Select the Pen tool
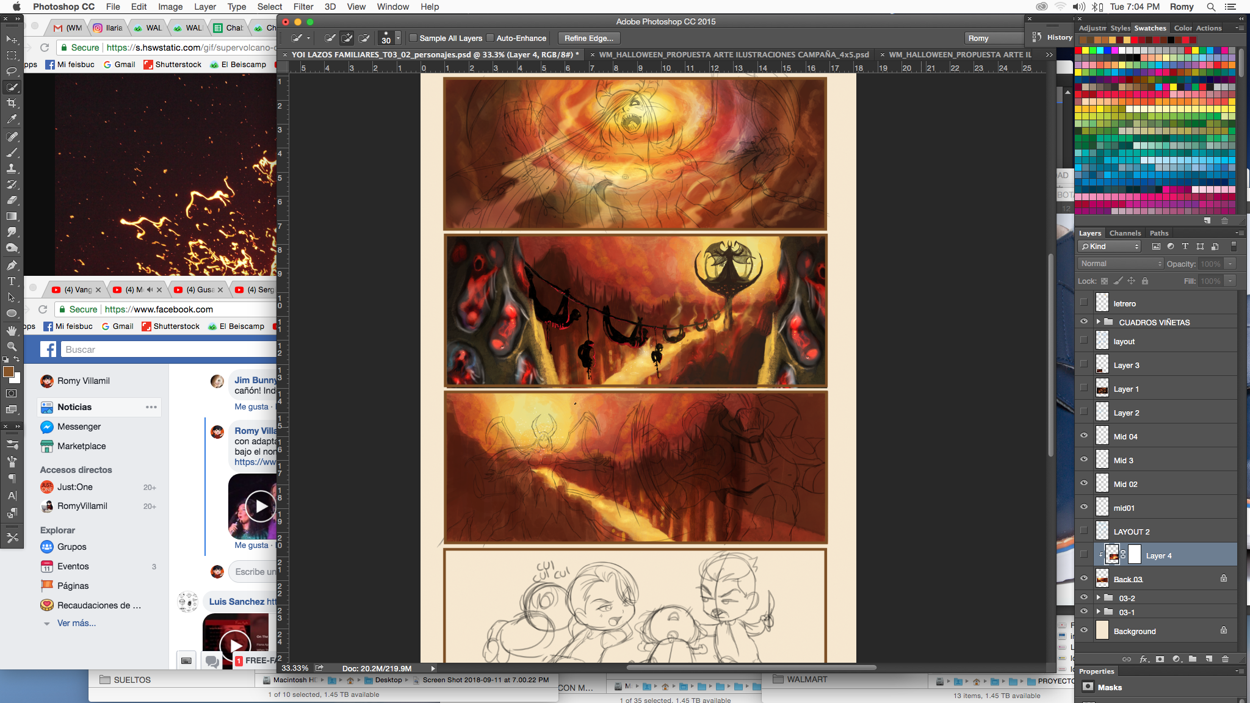This screenshot has width=1250, height=703. (11, 265)
